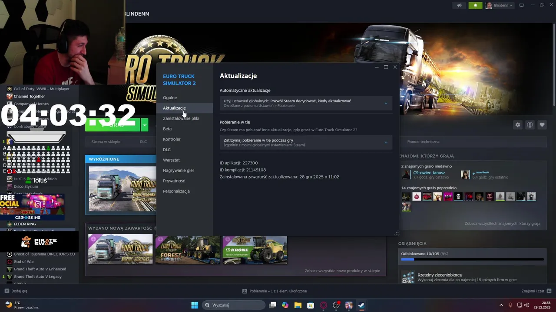Open seventeen friend avatar
The width and height of the screenshot is (556, 312).
465,175
